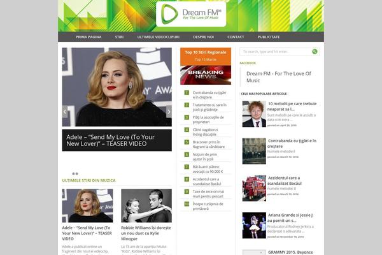Open 'Robbie Williams își dorește' article title
The height and width of the screenshot is (255, 382).
pos(146,233)
